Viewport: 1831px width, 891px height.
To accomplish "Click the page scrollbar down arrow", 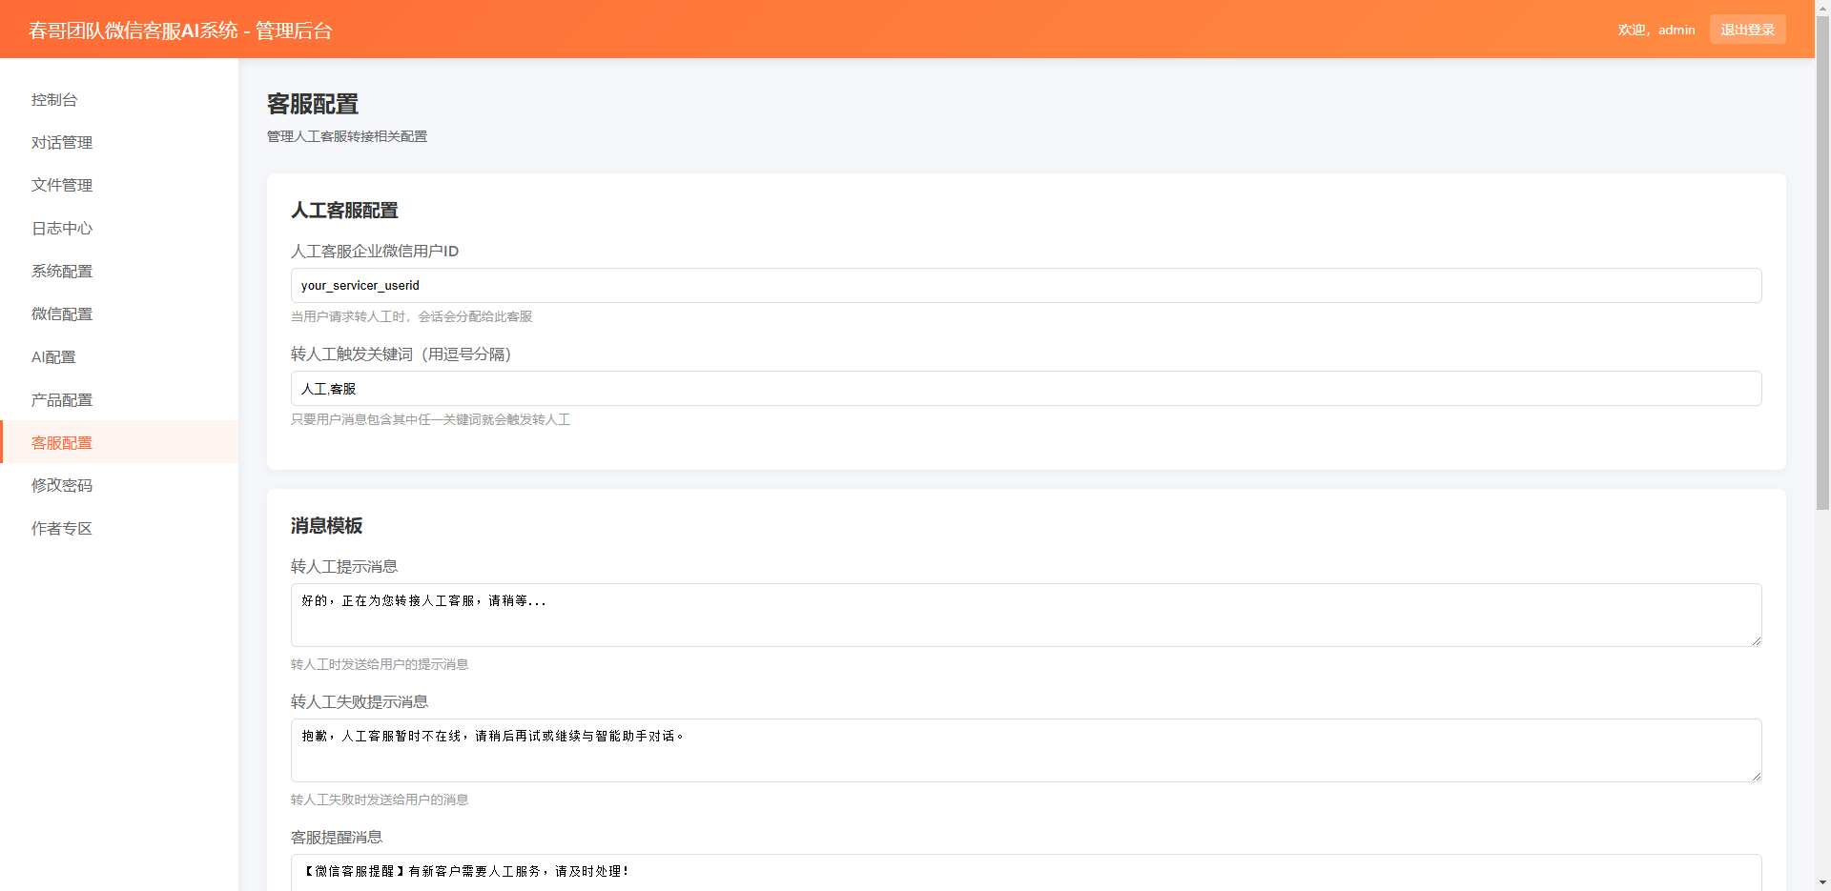I will pyautogui.click(x=1822, y=882).
